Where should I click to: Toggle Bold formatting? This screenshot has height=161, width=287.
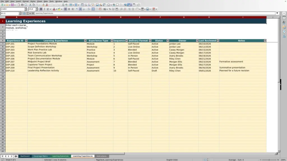(x=41, y=9)
